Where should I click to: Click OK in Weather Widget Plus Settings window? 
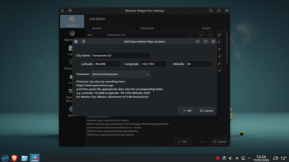click(182, 141)
